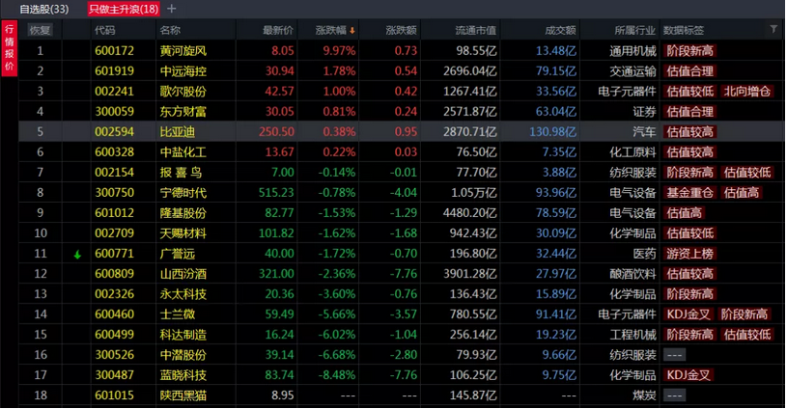This screenshot has width=787, height=409.
Task: Open the 行情报价 side panel tab
Action: click(10, 50)
